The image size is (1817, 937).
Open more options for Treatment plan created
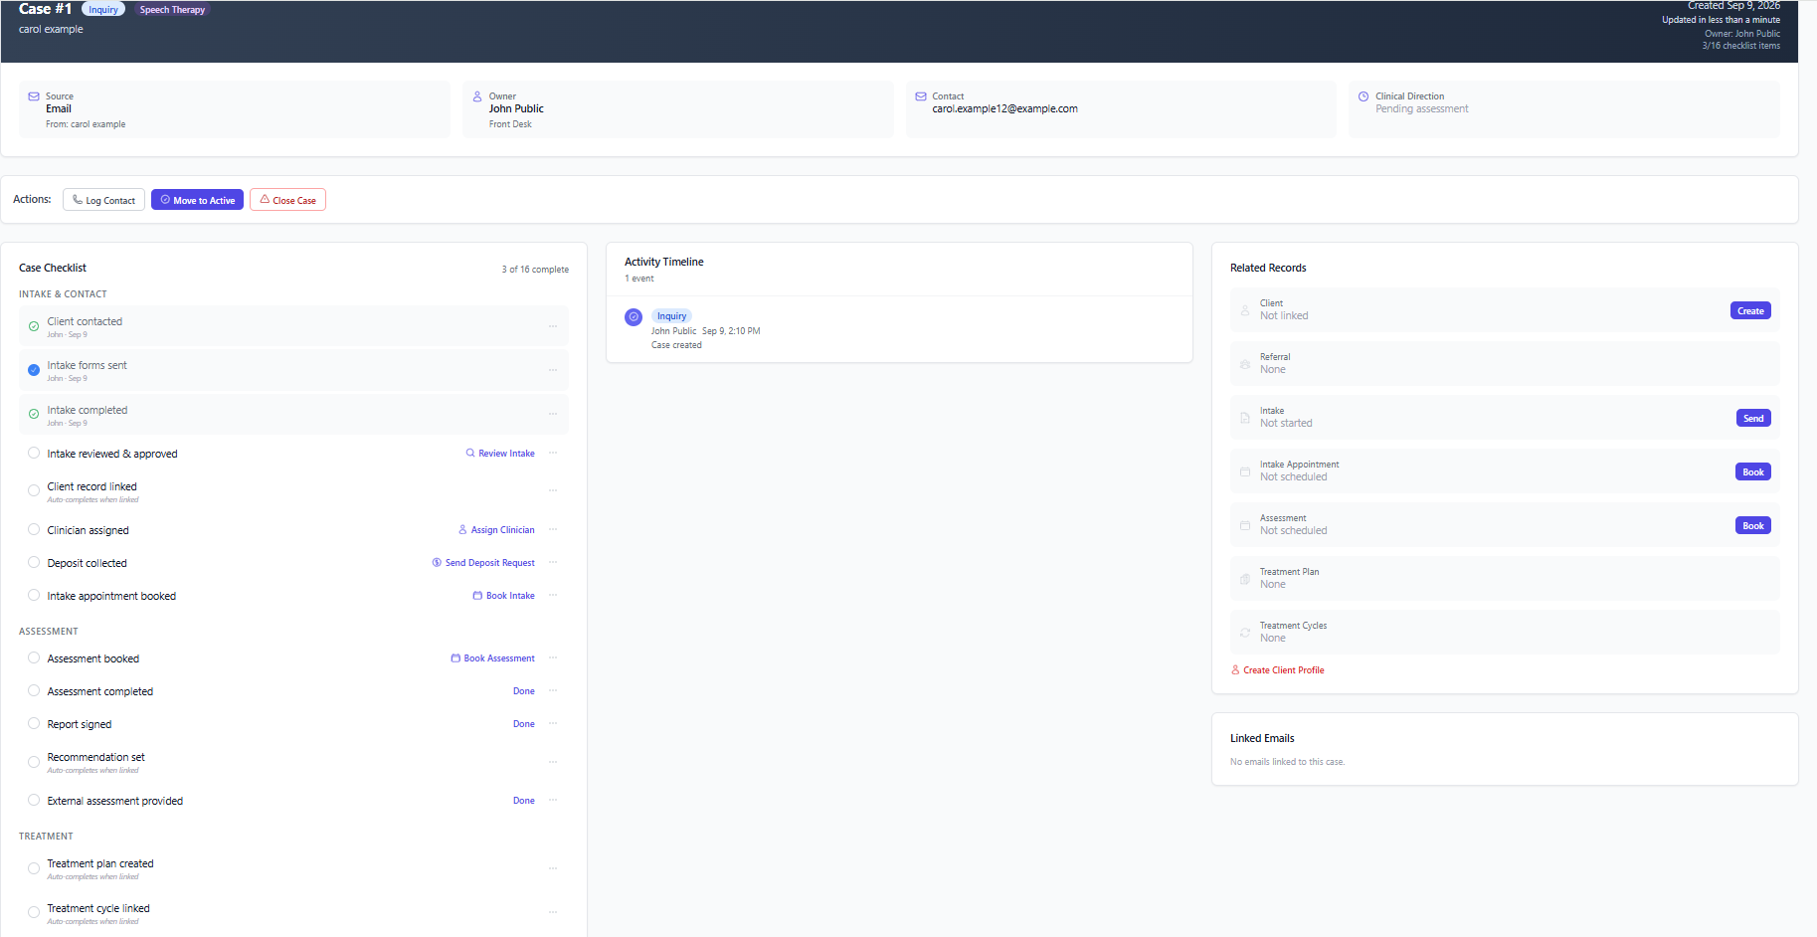[553, 868]
